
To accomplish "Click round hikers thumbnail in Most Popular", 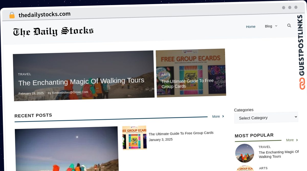I will (245, 153).
